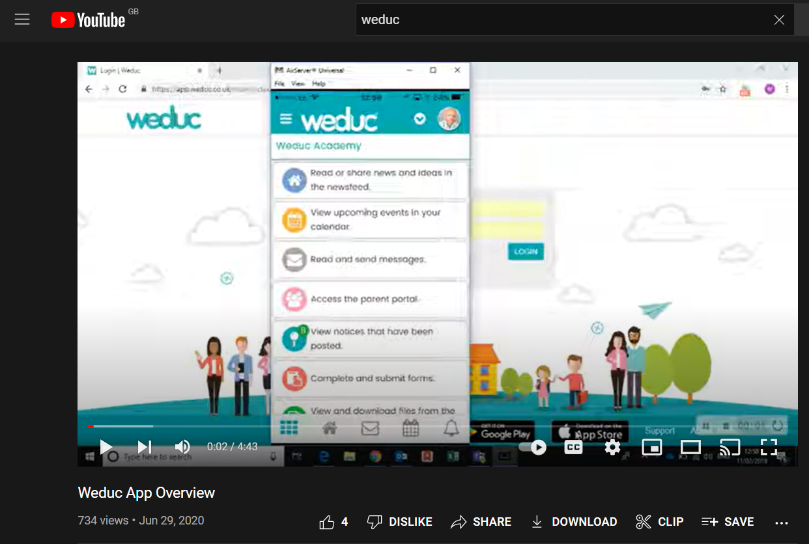Click the DOWNLOAD button
The height and width of the screenshot is (544, 809).
[574, 522]
